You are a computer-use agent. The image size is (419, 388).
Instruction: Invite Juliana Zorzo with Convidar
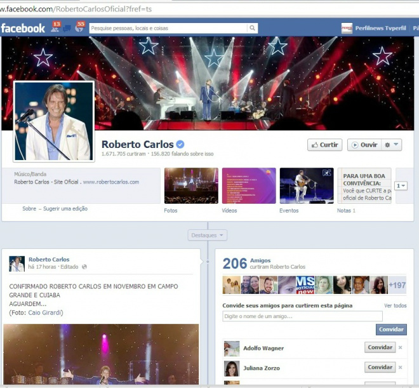tap(380, 368)
